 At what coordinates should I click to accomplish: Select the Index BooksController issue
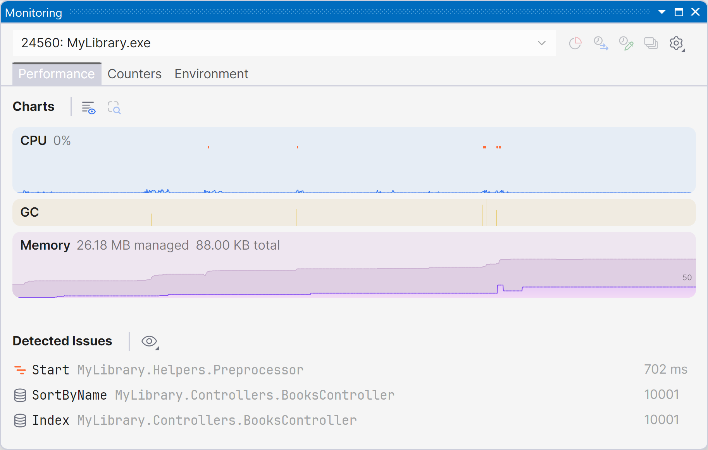194,420
